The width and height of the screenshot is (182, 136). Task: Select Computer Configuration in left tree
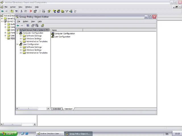(x=33, y=33)
